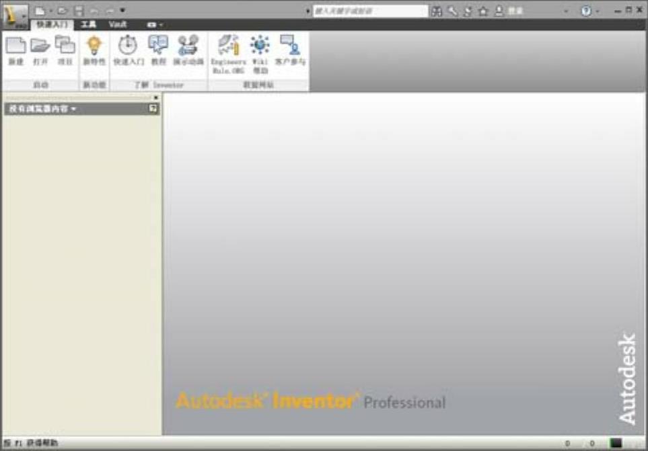This screenshot has width=648, height=451.
Task: Click the 了解 Inventor panel title
Action: tap(159, 85)
